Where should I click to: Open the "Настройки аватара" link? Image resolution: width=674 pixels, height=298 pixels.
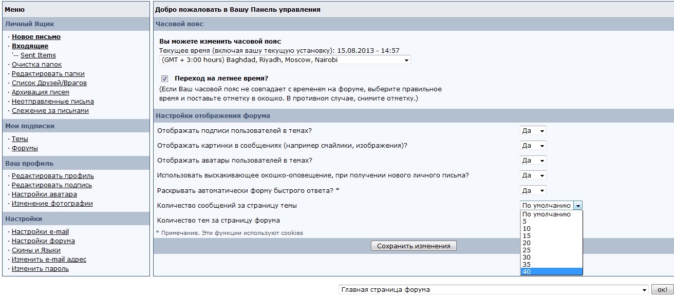tap(44, 194)
